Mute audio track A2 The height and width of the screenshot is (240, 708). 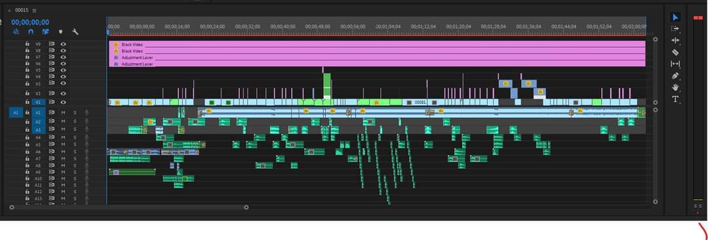click(x=63, y=122)
